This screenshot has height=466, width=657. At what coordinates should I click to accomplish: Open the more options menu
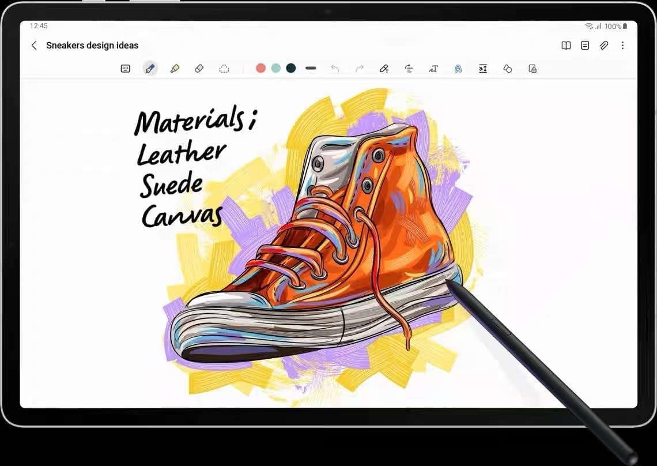pyautogui.click(x=622, y=45)
